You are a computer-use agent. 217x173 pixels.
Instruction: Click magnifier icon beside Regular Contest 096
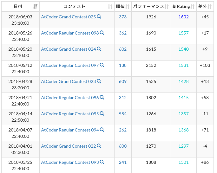coord(102,98)
